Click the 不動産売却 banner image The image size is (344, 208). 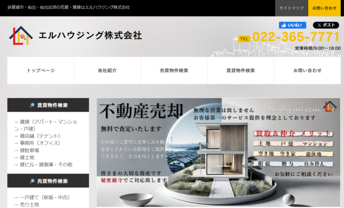(x=219, y=152)
